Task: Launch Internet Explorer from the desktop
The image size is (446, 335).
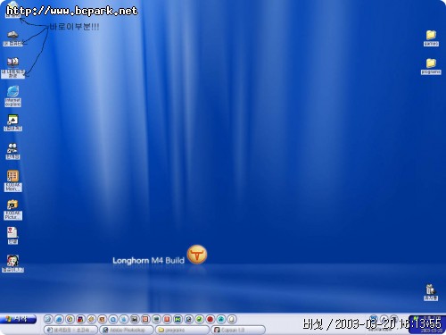Action: (x=12, y=96)
